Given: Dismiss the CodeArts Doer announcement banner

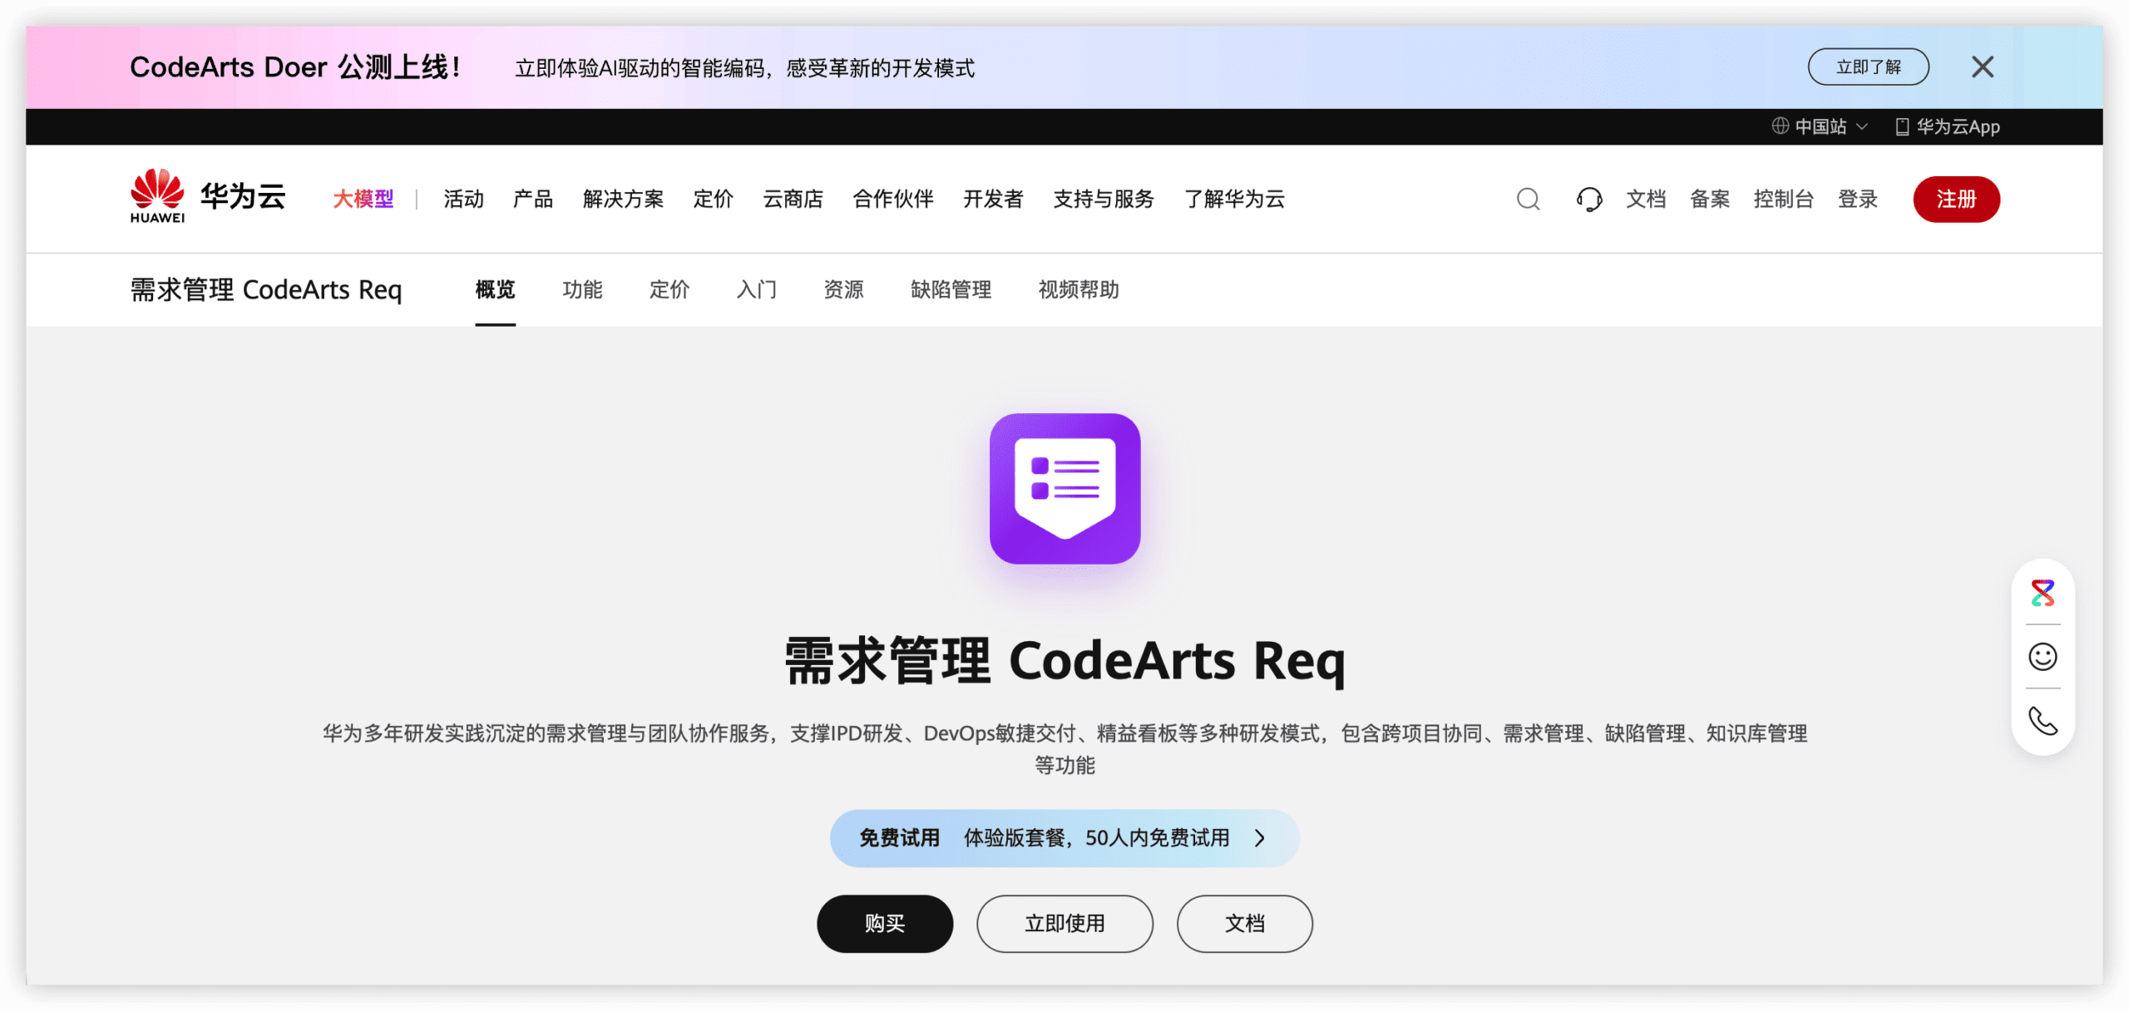Looking at the screenshot, I should (1983, 67).
